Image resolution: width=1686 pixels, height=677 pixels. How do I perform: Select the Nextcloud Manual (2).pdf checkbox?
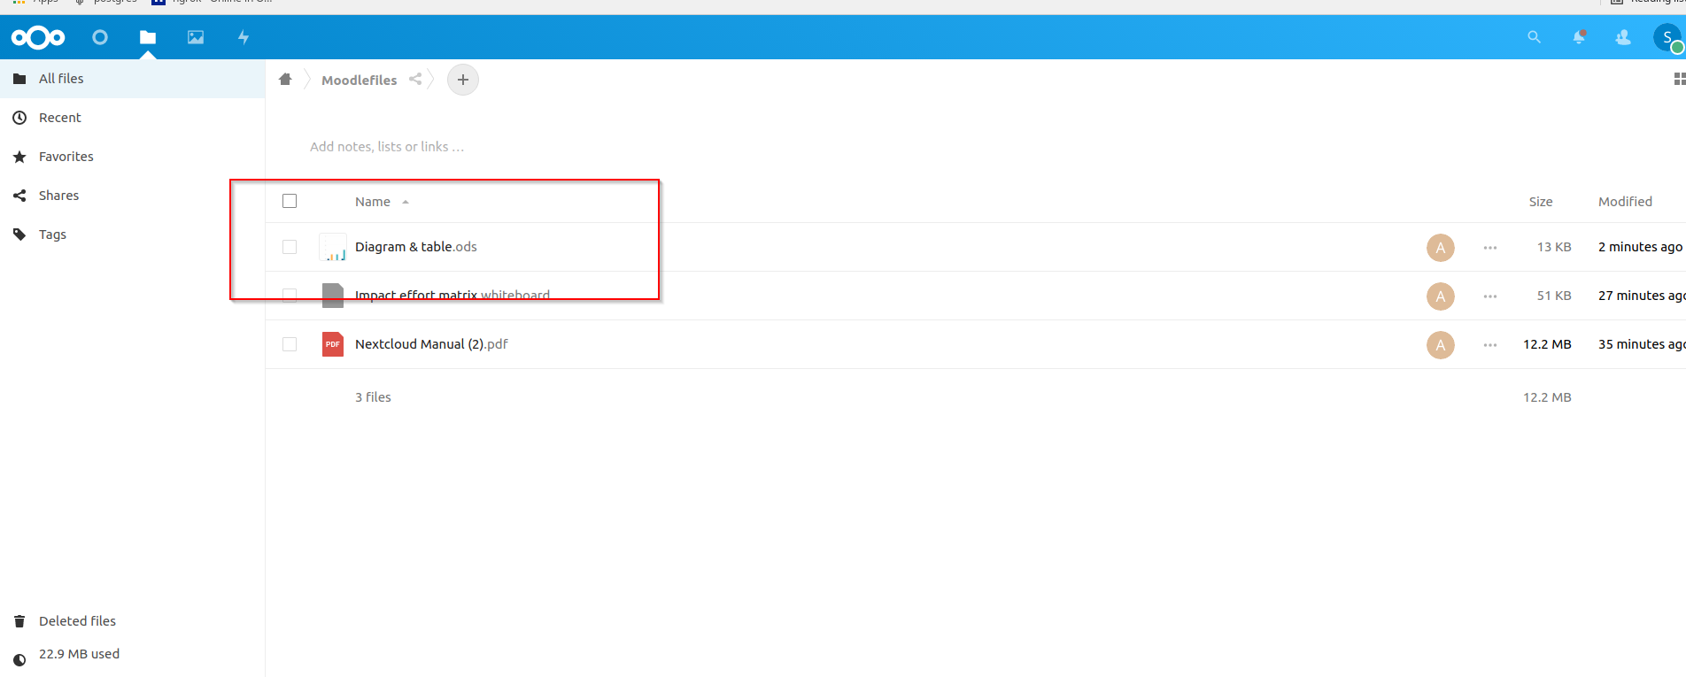pyautogui.click(x=290, y=344)
